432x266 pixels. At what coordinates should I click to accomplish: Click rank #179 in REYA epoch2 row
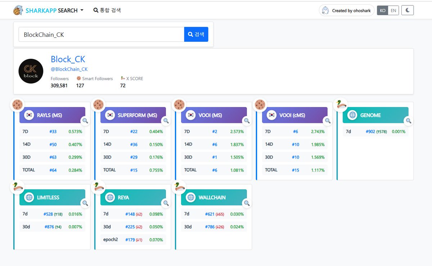[130, 240]
